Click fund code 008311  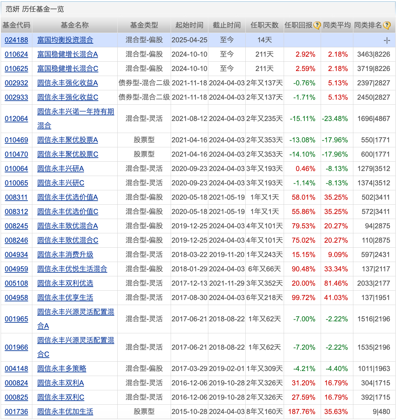click(16, 197)
